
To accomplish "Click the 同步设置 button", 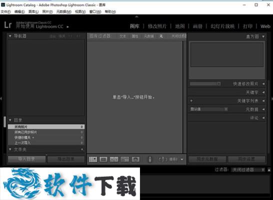I will [x=246, y=159].
